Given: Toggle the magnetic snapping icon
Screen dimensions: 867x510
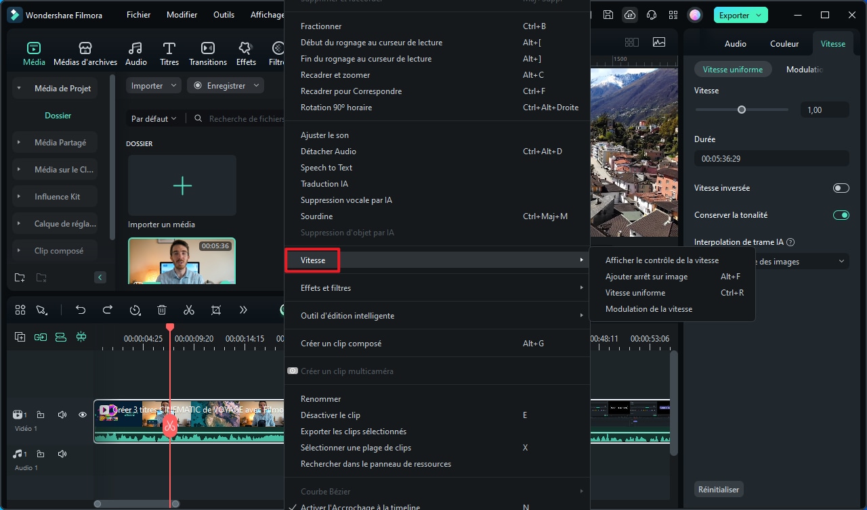Looking at the screenshot, I should pos(81,337).
